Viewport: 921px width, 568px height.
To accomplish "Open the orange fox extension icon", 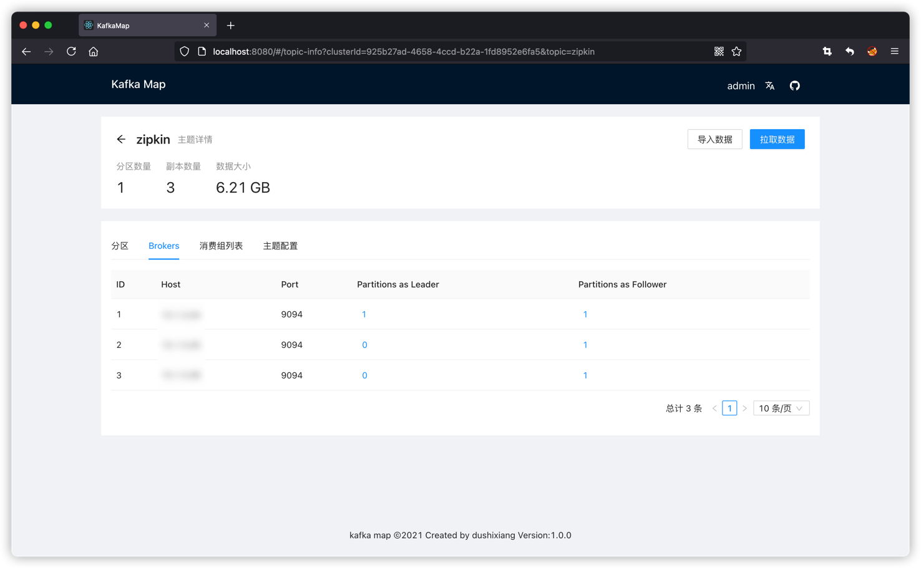I will click(x=872, y=52).
